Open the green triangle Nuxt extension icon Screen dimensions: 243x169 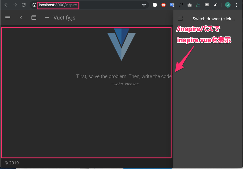click(198, 5)
